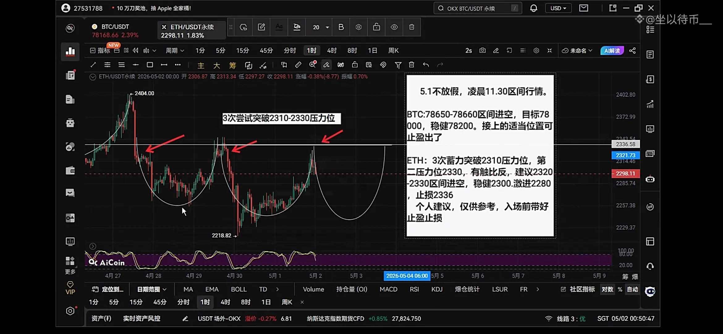Expand the 日期范围 date range dropdown
The height and width of the screenshot is (334, 723).
[x=152, y=289]
